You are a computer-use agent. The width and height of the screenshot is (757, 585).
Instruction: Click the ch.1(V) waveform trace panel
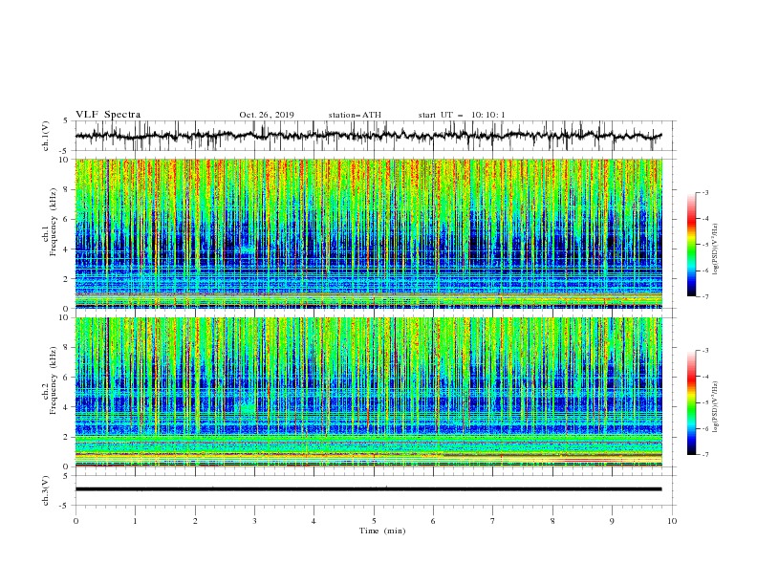[x=375, y=136]
